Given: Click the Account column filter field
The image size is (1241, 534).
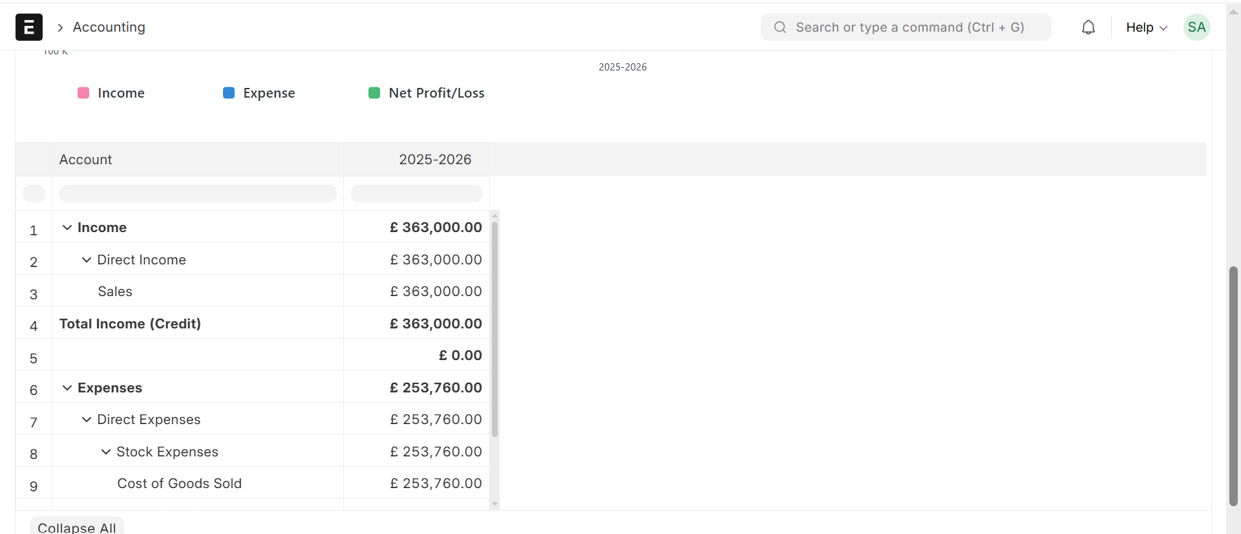Looking at the screenshot, I should 198,193.
